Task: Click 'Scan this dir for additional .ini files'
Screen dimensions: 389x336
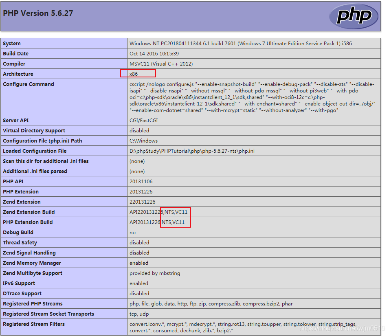Action: [x=46, y=161]
